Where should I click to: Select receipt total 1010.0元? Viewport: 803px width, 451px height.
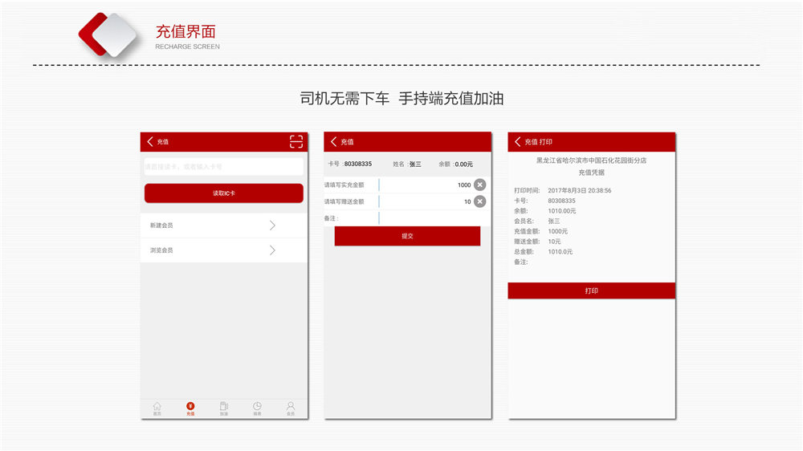click(560, 252)
